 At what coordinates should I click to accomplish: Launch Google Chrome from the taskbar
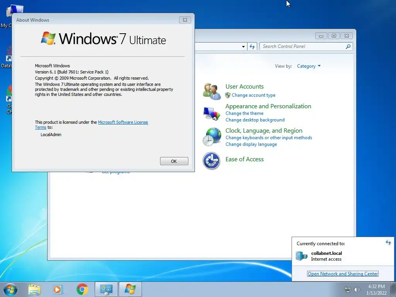[x=82, y=289]
